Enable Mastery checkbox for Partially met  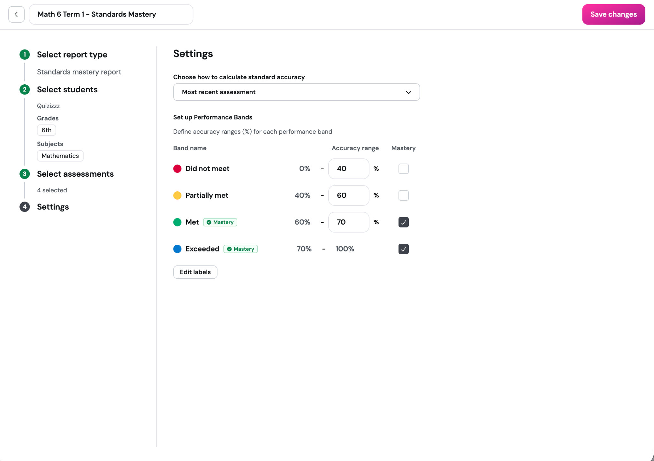pyautogui.click(x=403, y=196)
